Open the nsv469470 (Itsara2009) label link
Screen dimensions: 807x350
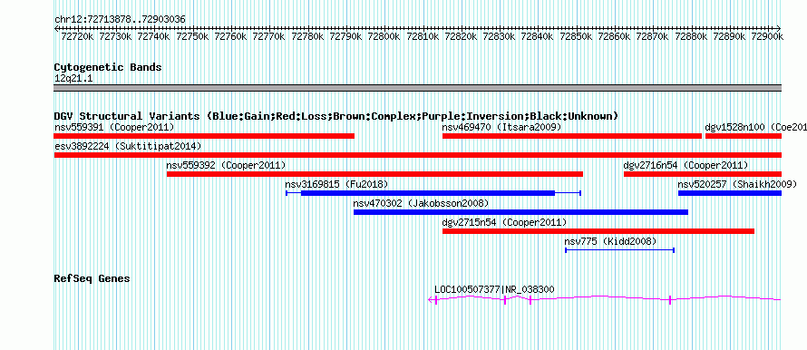[x=501, y=127]
